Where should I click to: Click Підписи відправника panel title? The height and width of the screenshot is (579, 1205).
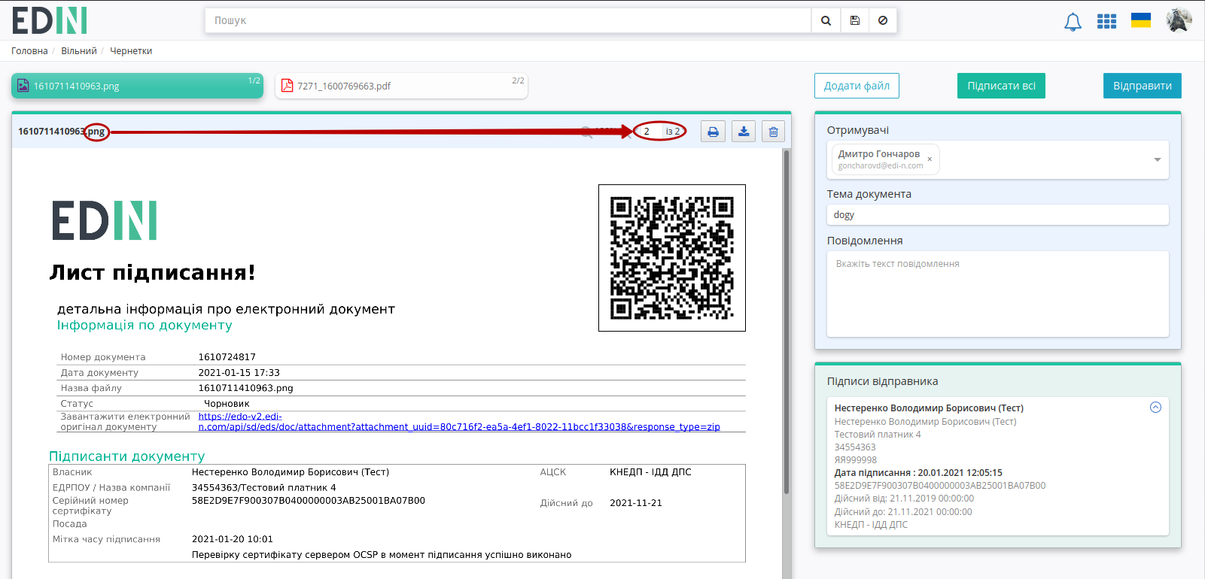(882, 381)
